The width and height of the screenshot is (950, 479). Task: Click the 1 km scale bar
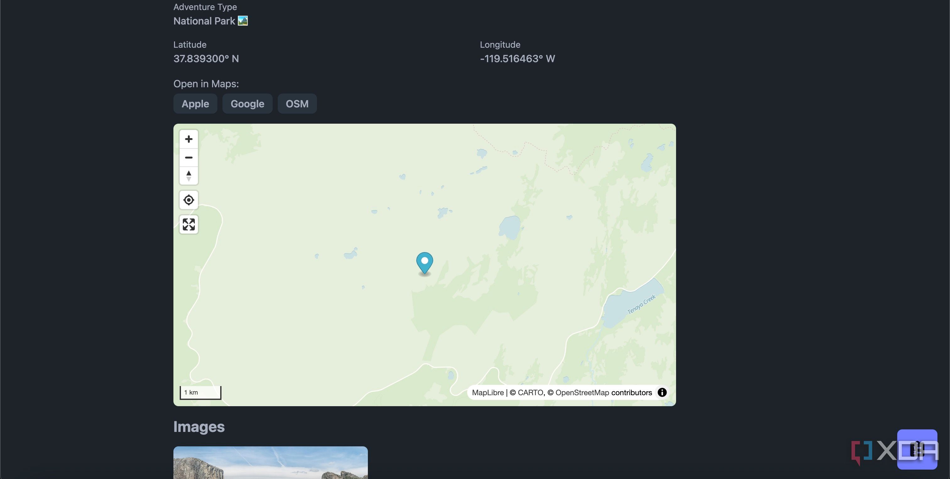(x=200, y=392)
